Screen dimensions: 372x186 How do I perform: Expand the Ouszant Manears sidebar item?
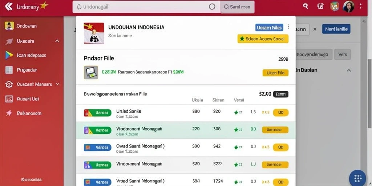(x=57, y=84)
